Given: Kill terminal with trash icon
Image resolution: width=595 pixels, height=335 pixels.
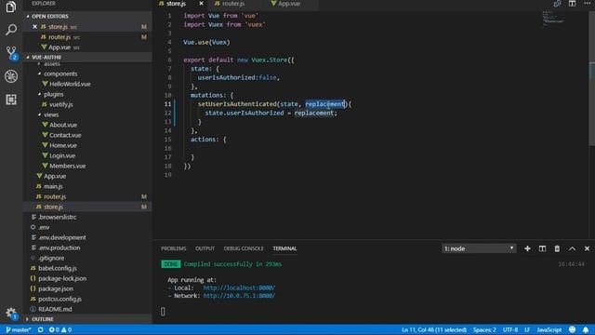Looking at the screenshot, I should coord(557,248).
